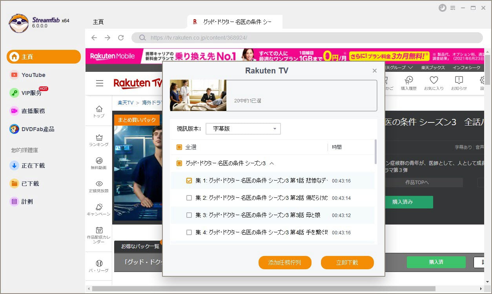Go to トップ in Rakuten side navigation

[x=99, y=111]
